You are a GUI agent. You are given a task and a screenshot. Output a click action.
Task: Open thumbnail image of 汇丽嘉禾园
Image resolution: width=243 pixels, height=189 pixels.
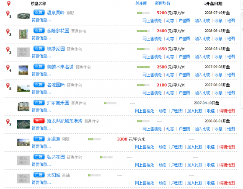pos(23,106)
